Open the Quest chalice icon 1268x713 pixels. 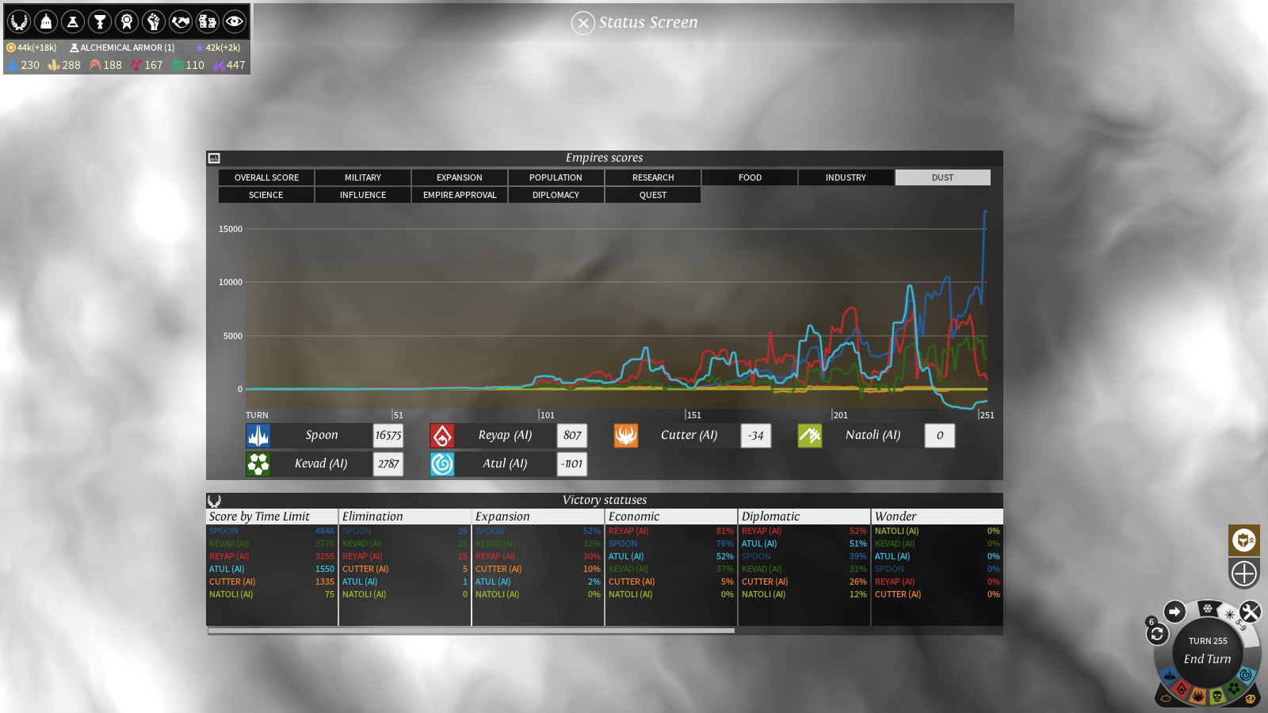tap(100, 21)
